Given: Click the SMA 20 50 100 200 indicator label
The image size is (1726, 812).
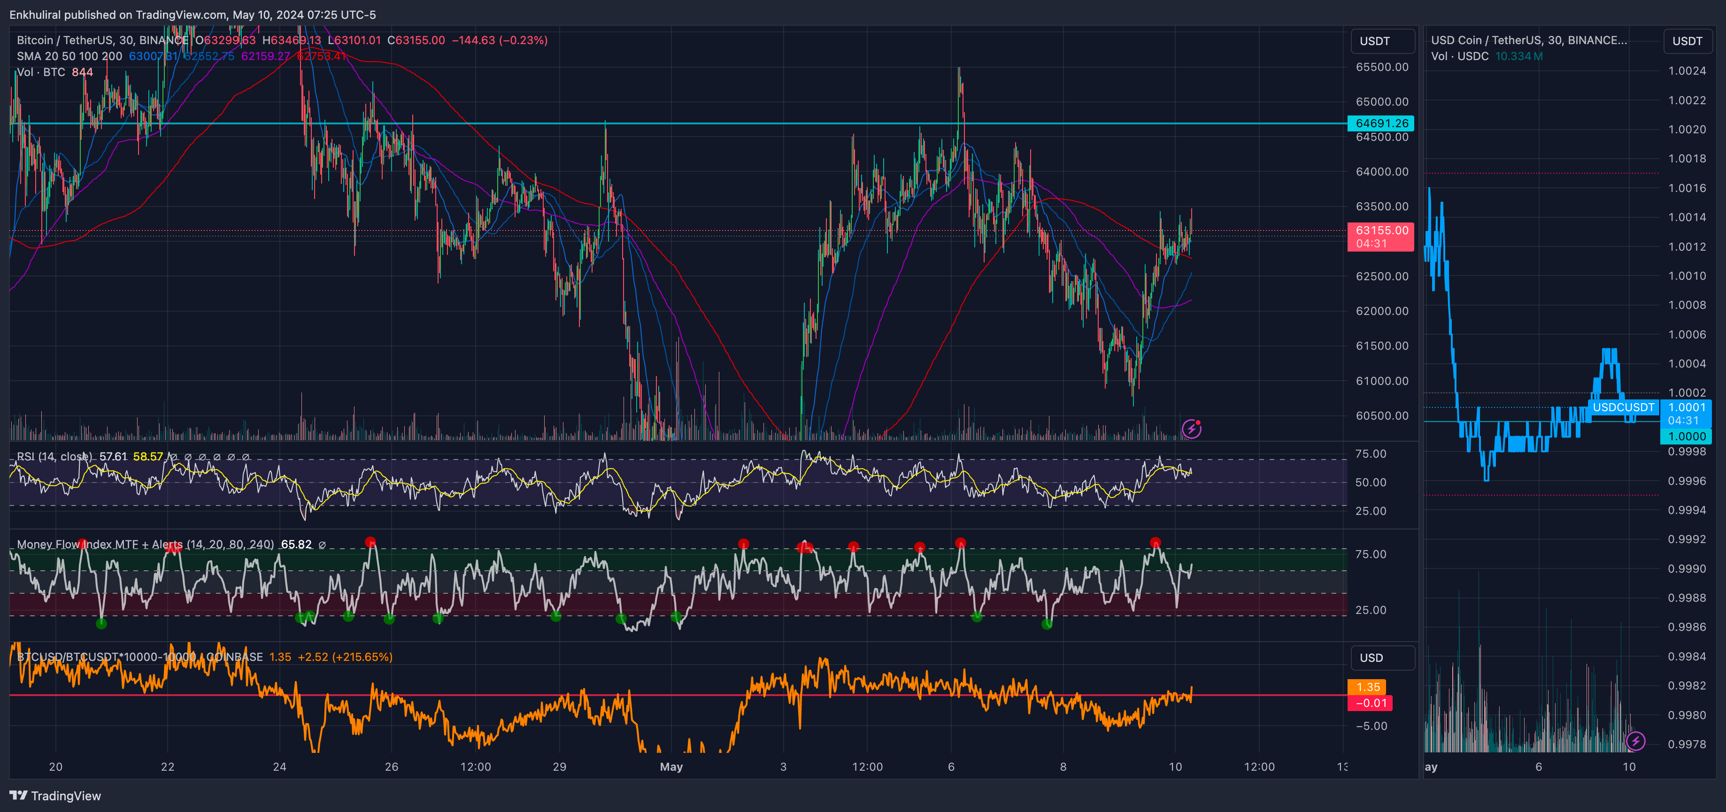Looking at the screenshot, I should (69, 56).
